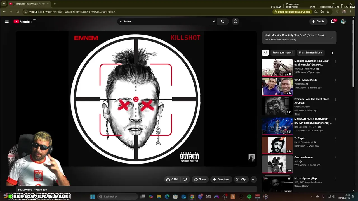Screen dimensions: 358x201
Task: Show more filter chips arrow
Action: click(332, 53)
